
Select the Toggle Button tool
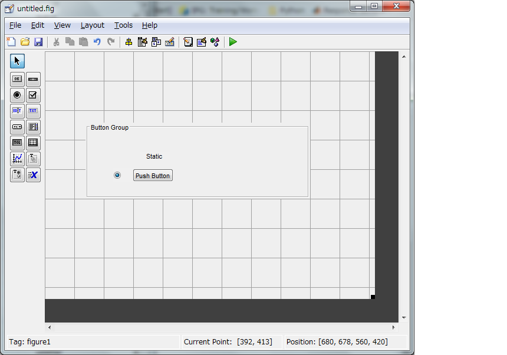click(17, 142)
